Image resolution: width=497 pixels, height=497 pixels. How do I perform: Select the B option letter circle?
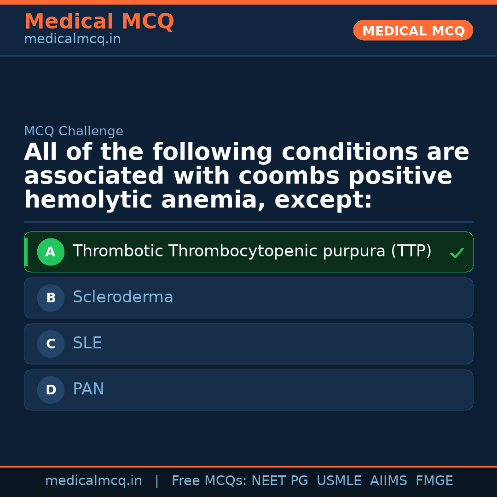coord(51,298)
